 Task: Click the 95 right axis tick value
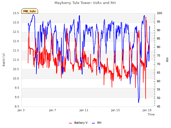click(x=158, y=22)
